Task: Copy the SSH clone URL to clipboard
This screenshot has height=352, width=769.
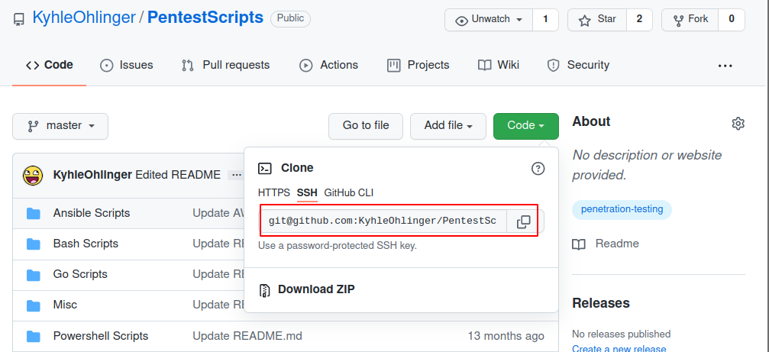Action: 523,221
